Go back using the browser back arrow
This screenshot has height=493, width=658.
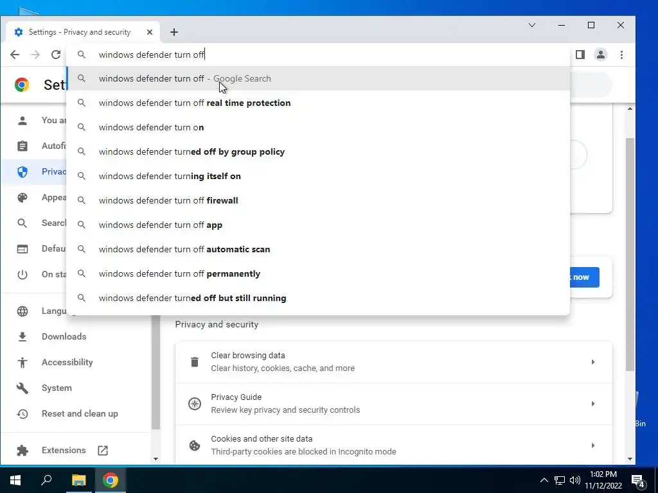(15, 55)
